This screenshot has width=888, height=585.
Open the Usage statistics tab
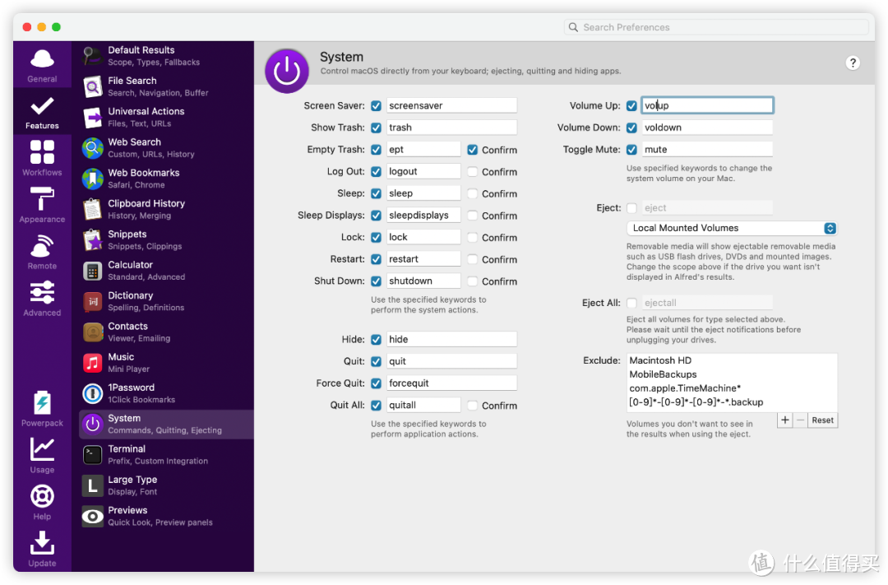click(x=42, y=456)
